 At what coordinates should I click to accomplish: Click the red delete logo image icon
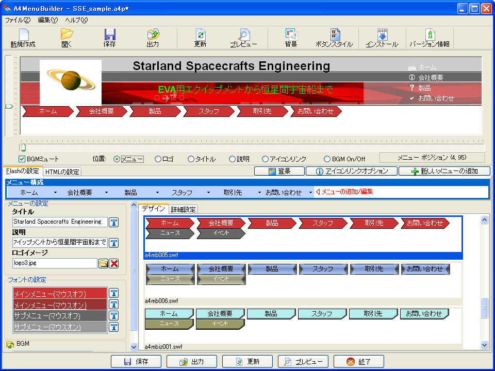114,263
